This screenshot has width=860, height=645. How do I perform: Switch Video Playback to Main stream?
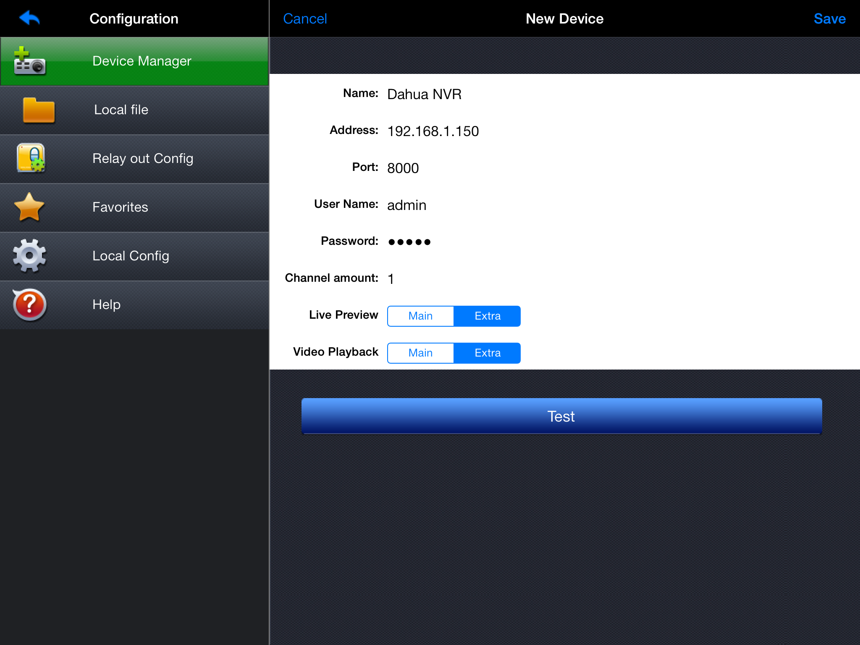point(420,353)
